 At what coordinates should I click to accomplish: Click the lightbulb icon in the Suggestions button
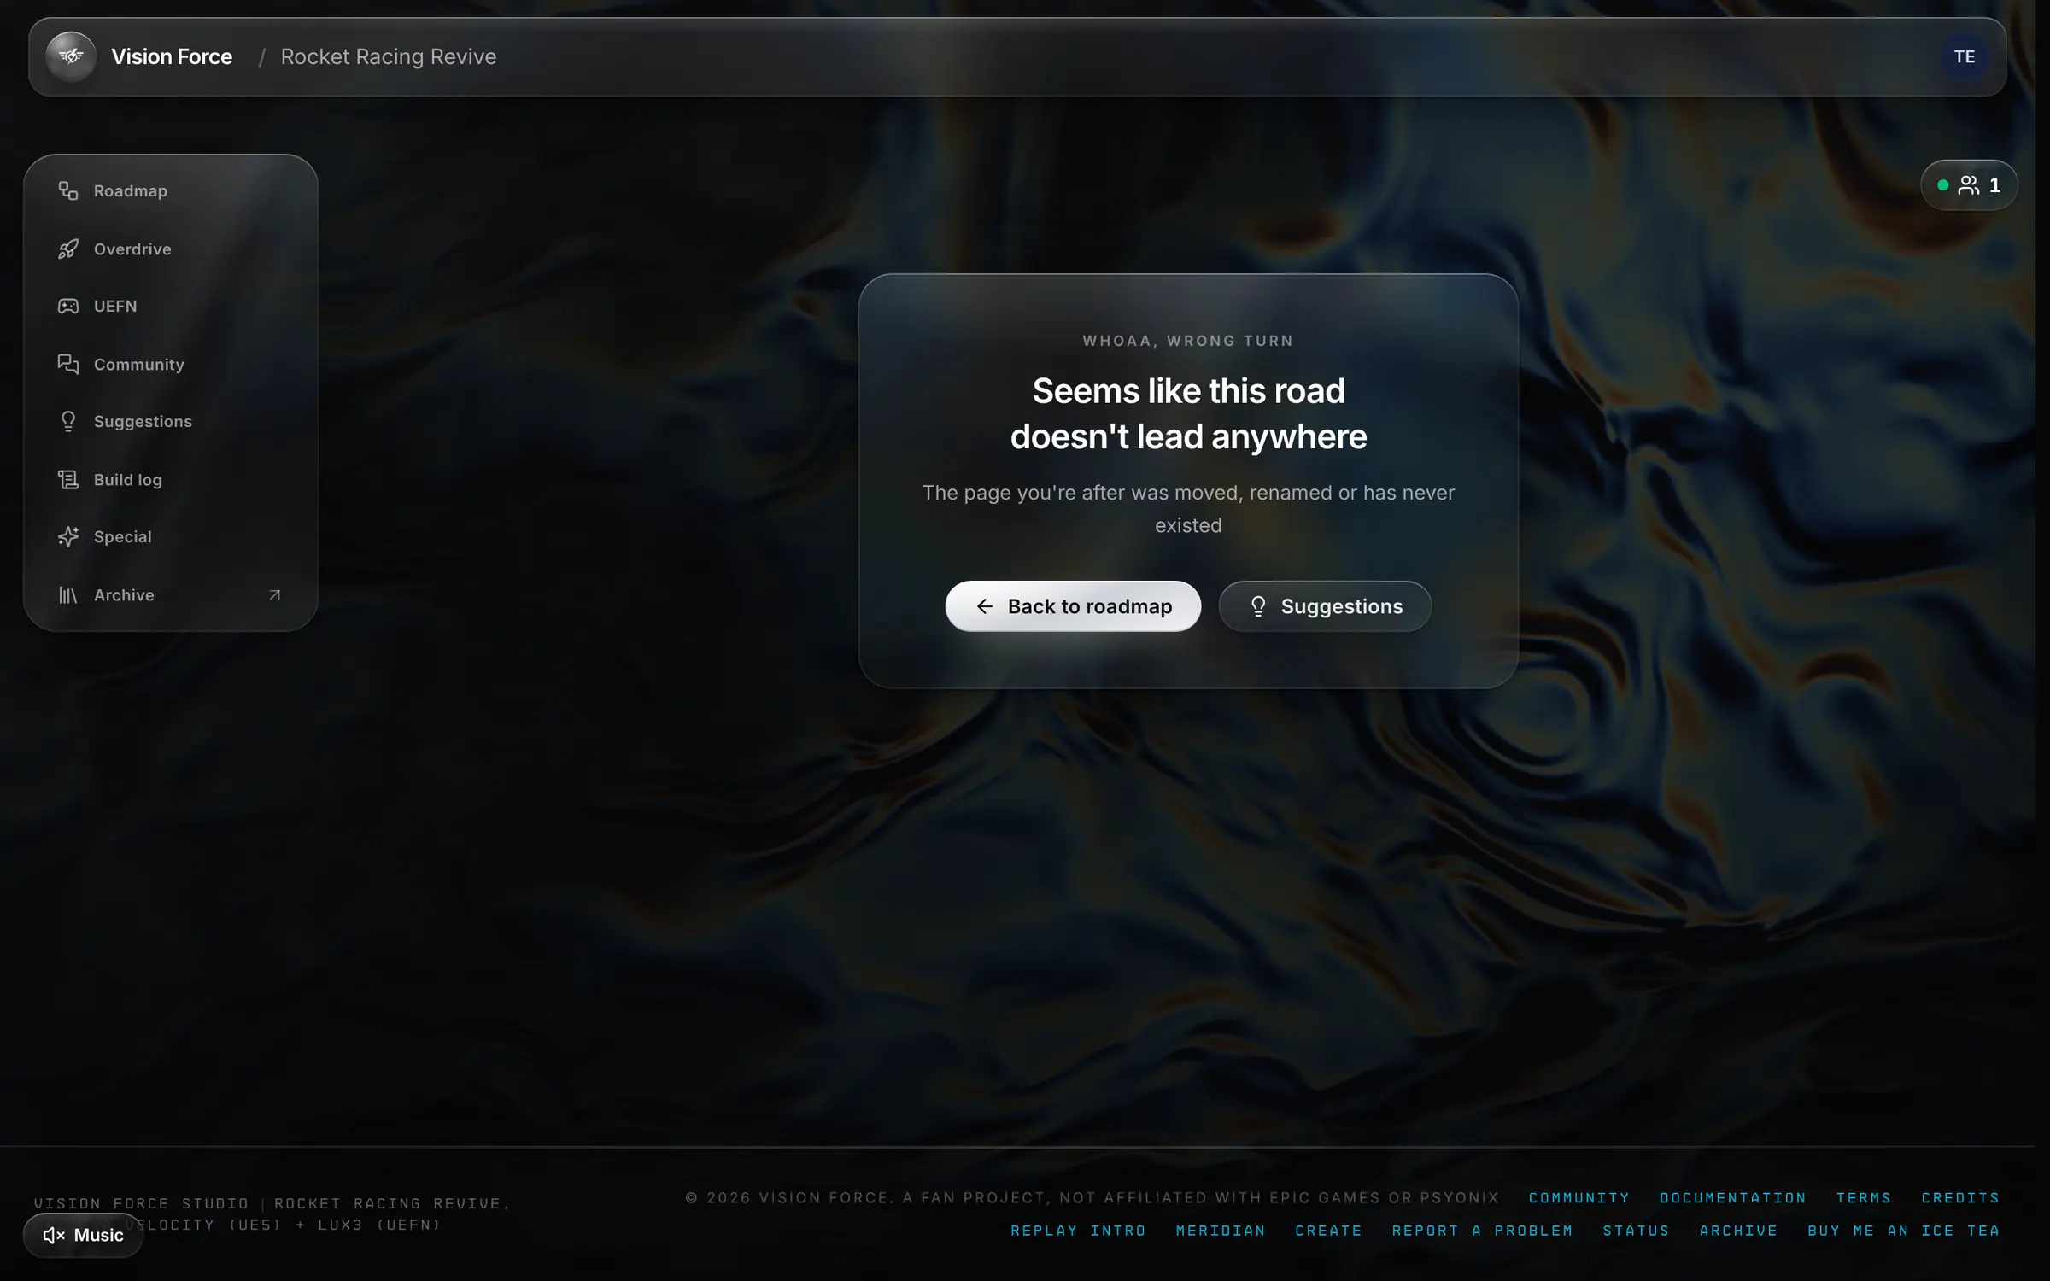(x=1258, y=606)
